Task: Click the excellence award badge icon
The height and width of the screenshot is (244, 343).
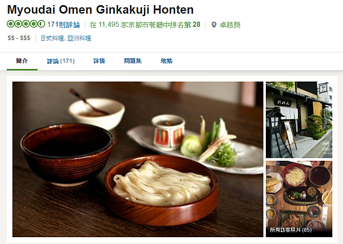Action: click(214, 25)
